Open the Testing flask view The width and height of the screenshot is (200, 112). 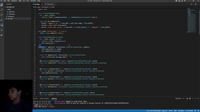click(2, 30)
